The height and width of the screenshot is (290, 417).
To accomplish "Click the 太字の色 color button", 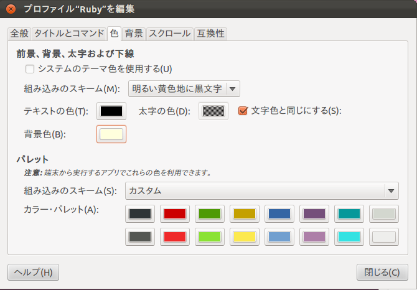I will pos(213,111).
